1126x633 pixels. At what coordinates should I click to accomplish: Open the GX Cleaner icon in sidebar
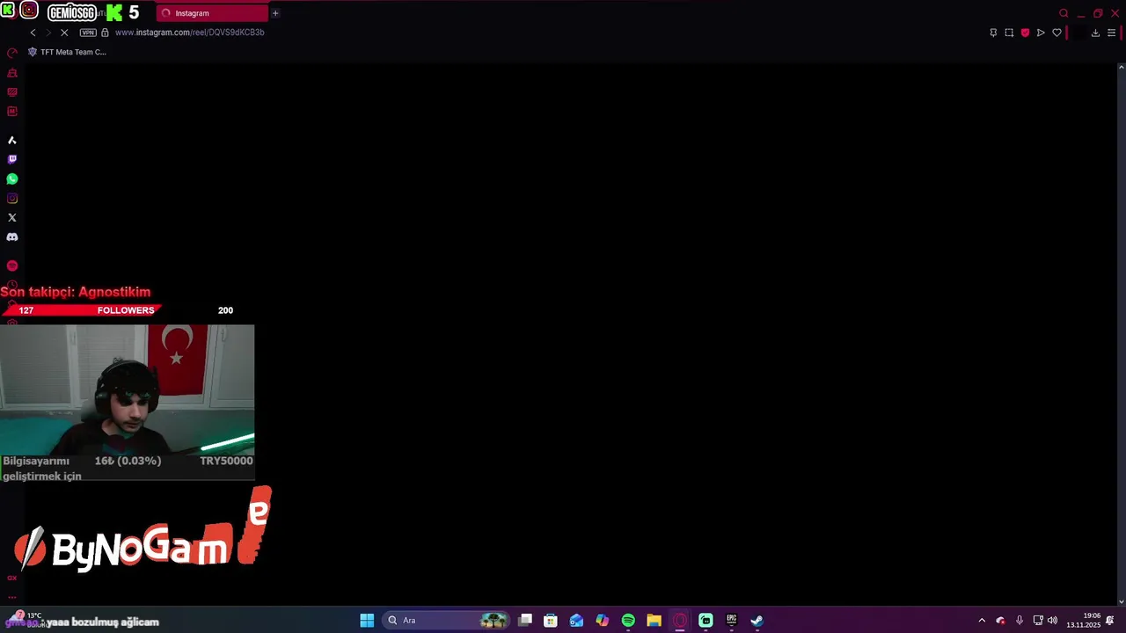[x=12, y=73]
